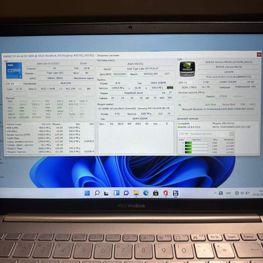Click Core 1 frequency bar

click(196, 146)
